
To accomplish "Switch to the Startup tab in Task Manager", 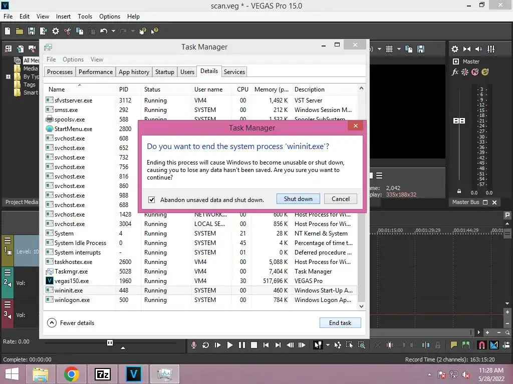I will (164, 72).
